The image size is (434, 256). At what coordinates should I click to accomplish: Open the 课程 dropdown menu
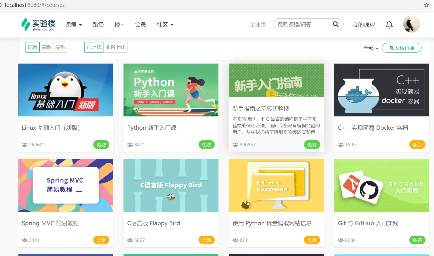click(73, 25)
